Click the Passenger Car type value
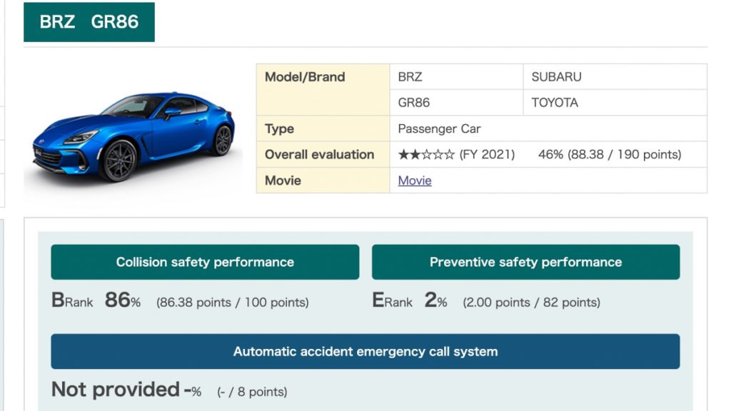731x411 pixels. click(x=439, y=129)
